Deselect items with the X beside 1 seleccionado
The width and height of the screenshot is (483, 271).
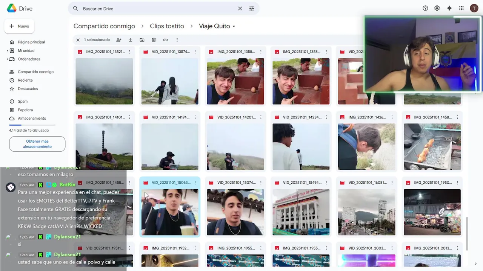[78, 40]
